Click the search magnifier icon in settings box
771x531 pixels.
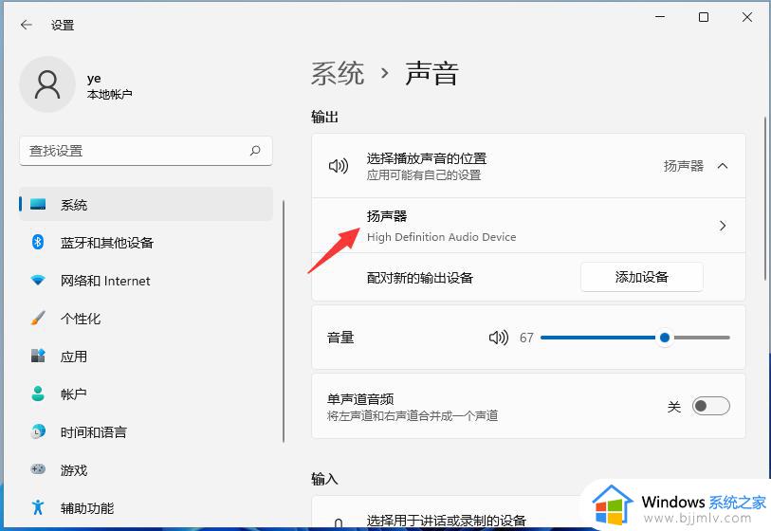pos(255,151)
